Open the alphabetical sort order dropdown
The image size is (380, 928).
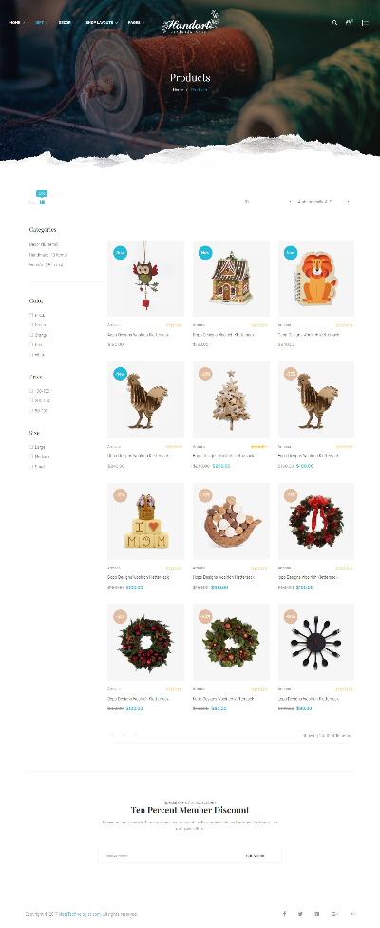(x=324, y=202)
